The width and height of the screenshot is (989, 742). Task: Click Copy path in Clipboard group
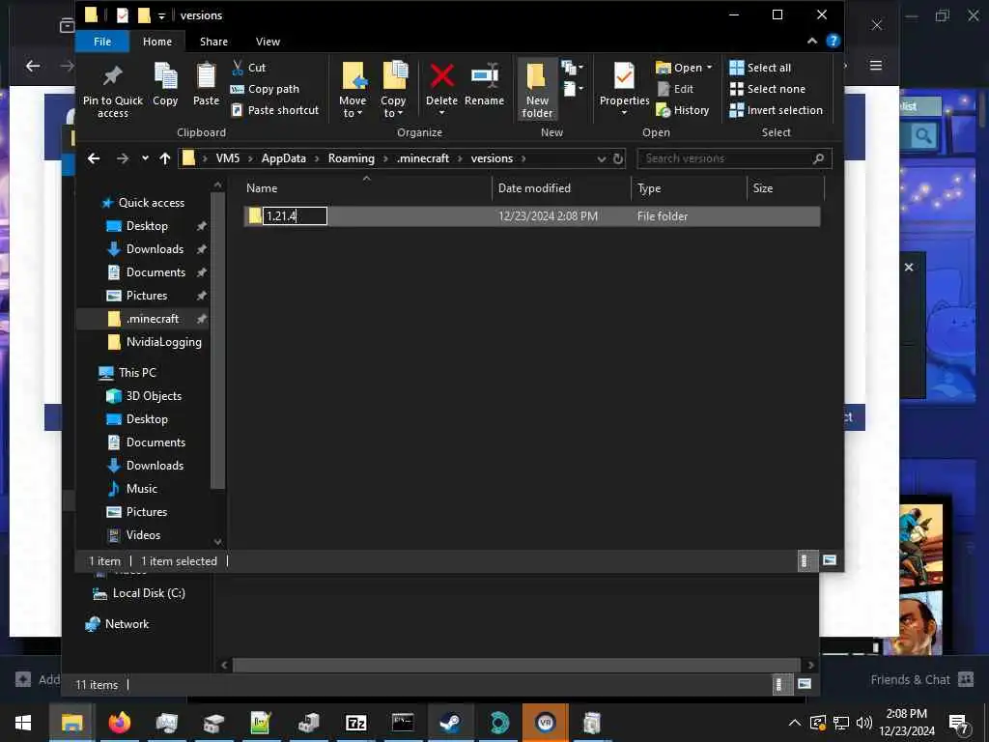tap(265, 89)
